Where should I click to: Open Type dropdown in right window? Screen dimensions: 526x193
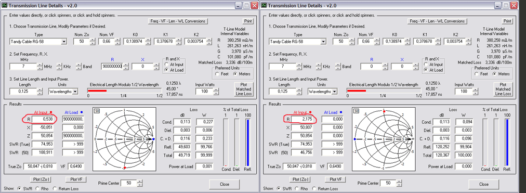[323, 42]
